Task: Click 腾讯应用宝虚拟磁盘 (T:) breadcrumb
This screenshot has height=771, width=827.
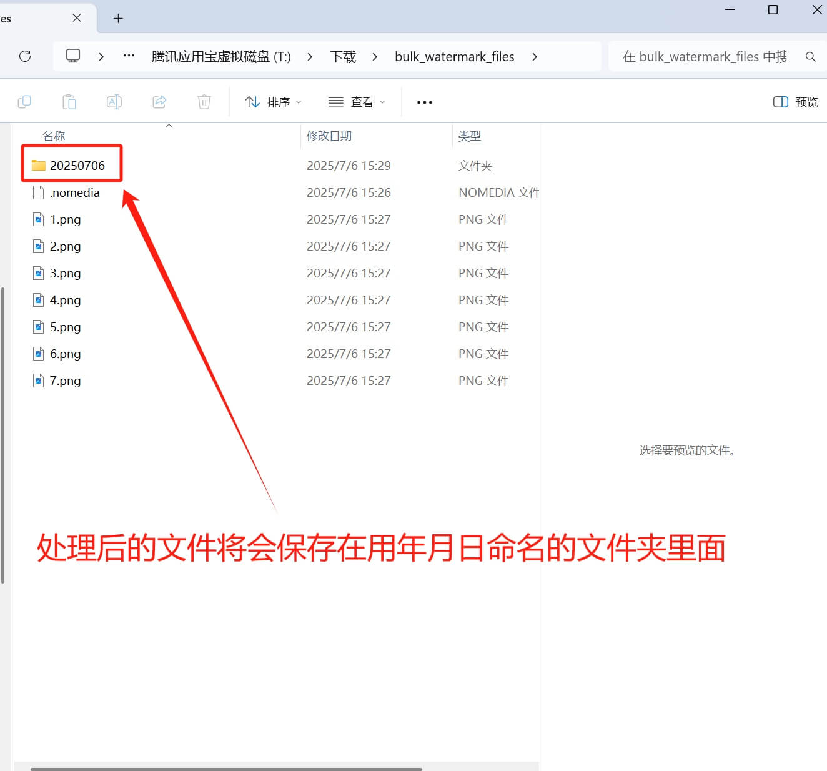Action: 221,57
